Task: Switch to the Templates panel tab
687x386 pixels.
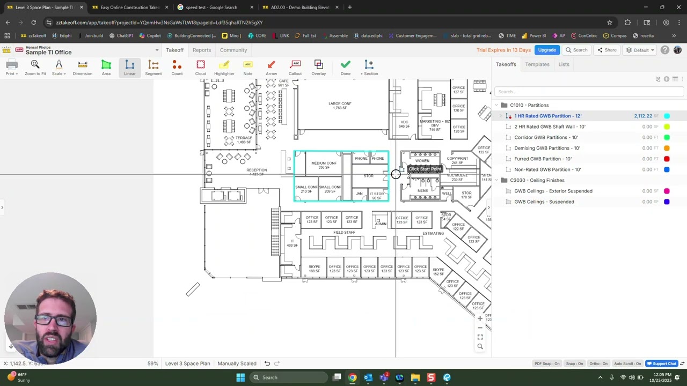Action: 537,64
